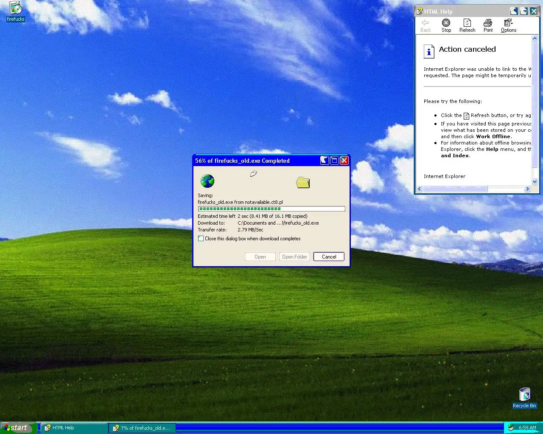Click the 'Estimated time left' label
543x434 pixels.
coord(216,216)
